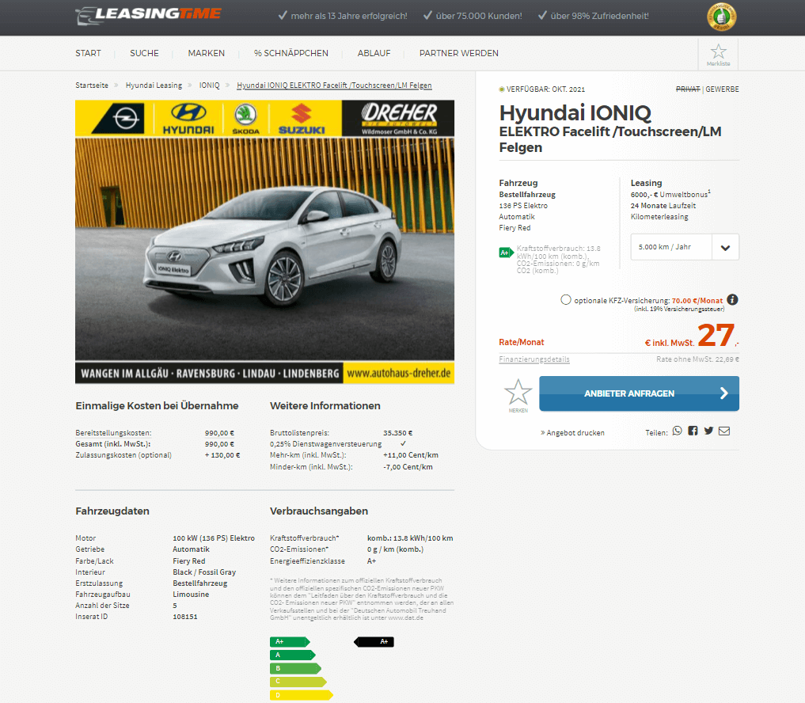This screenshot has width=805, height=703.
Task: Click the motor value 100 kW (136 PS) Elektro
Action: [x=214, y=538]
